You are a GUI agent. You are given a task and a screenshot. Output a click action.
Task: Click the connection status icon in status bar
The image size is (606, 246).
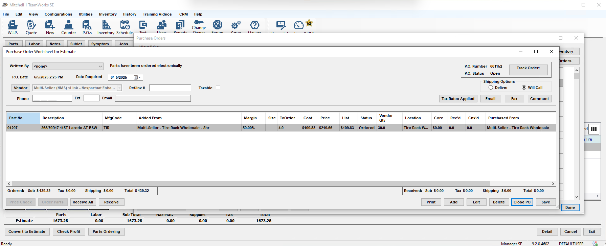tap(595, 243)
